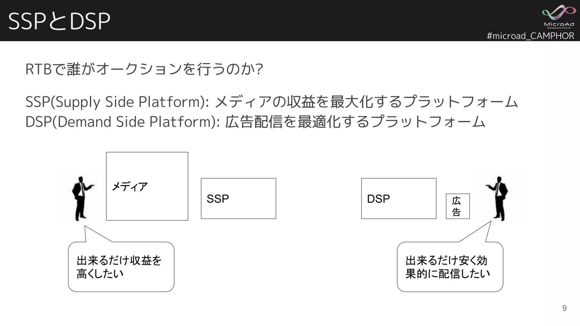The width and height of the screenshot is (580, 326).
Task: Click the left businessman silhouette
Action: coord(81,198)
